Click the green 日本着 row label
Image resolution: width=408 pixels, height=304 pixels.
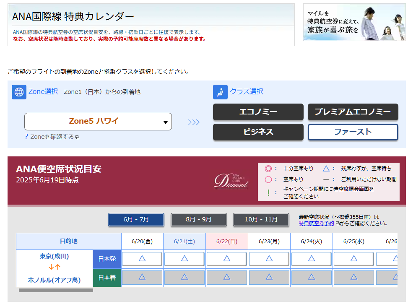(x=107, y=278)
